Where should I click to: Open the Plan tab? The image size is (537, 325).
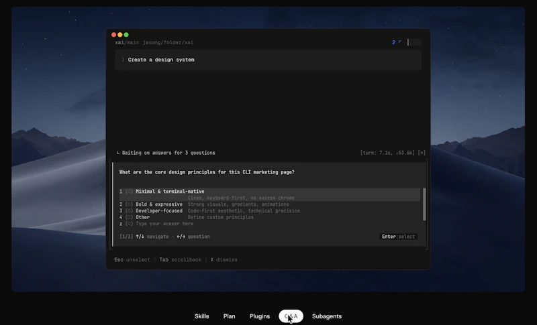coord(229,316)
